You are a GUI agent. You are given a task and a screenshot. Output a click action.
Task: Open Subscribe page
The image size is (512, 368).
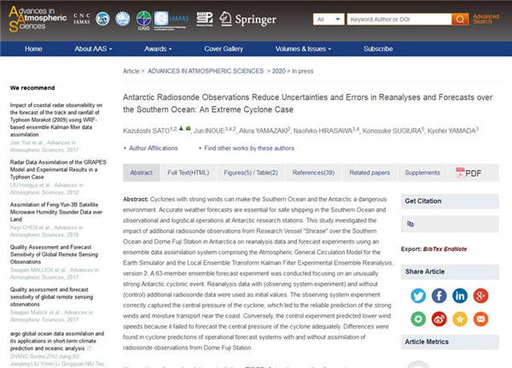point(378,49)
